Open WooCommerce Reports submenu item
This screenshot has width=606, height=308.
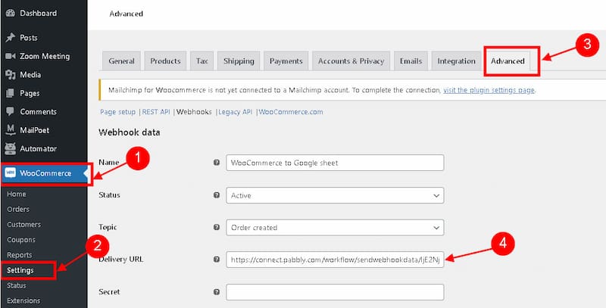20,255
